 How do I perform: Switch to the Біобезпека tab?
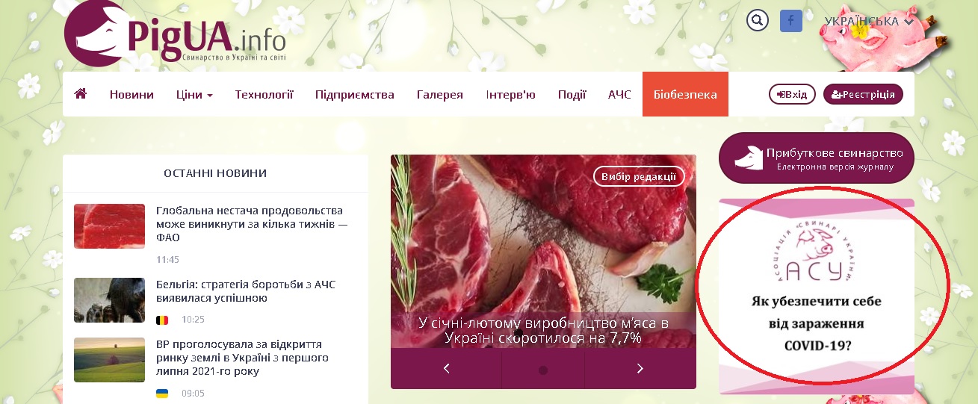click(685, 95)
